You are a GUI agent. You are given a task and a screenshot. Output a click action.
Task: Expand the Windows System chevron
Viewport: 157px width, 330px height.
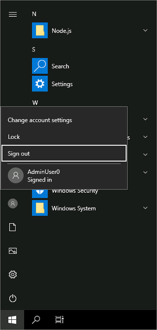(x=145, y=208)
